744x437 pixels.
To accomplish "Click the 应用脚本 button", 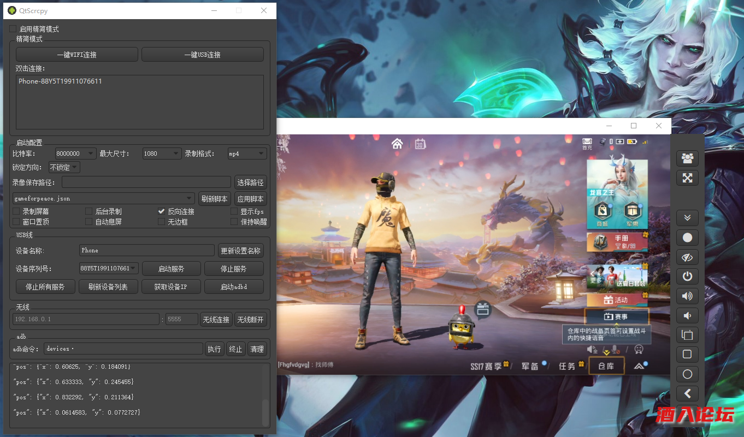I will click(251, 199).
